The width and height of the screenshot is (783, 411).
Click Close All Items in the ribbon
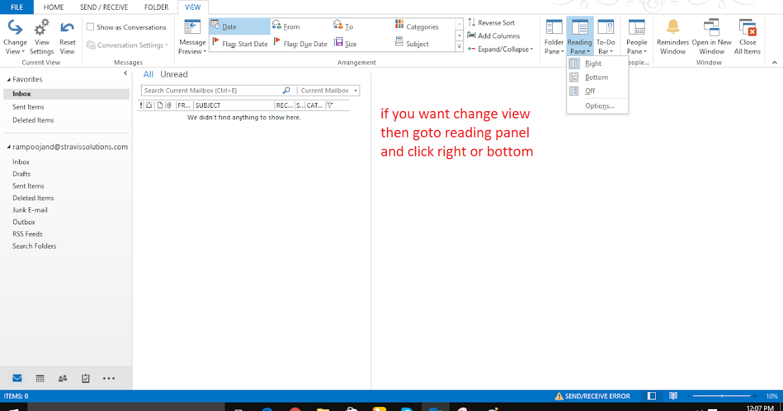point(747,36)
